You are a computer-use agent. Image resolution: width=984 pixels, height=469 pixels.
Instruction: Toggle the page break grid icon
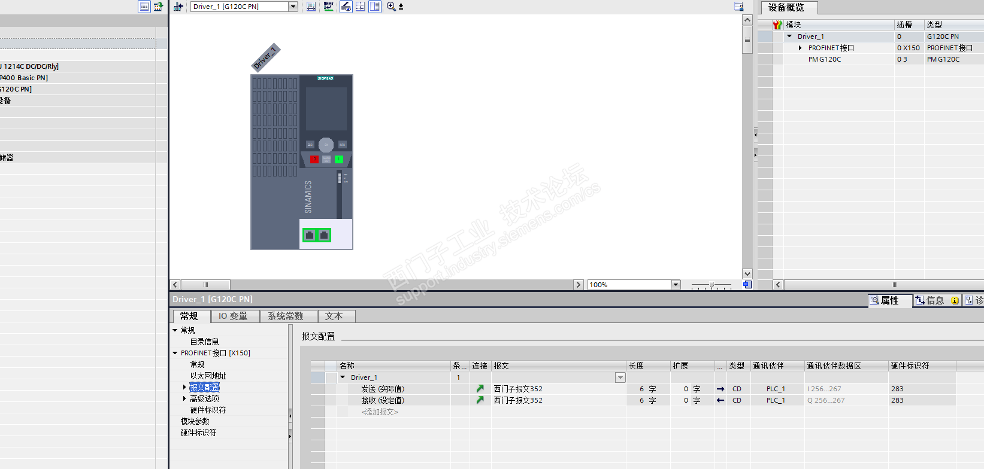361,7
